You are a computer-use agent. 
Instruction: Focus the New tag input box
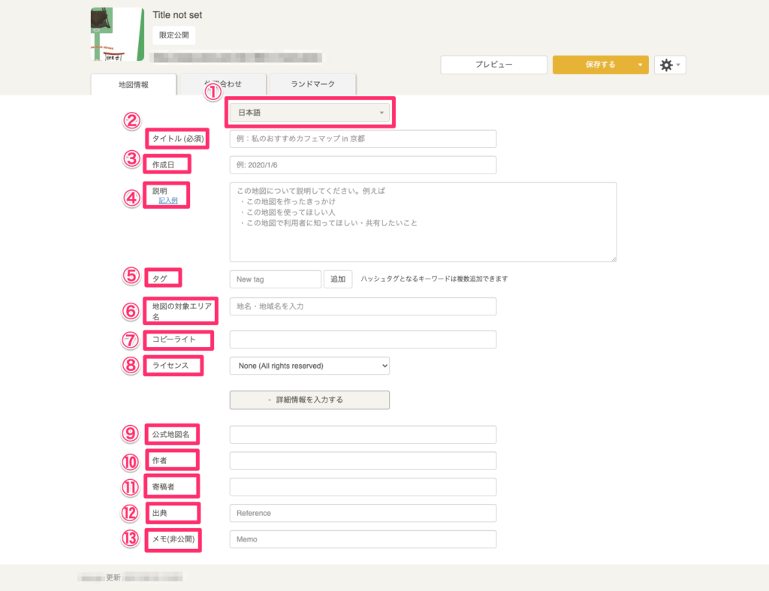coord(275,279)
